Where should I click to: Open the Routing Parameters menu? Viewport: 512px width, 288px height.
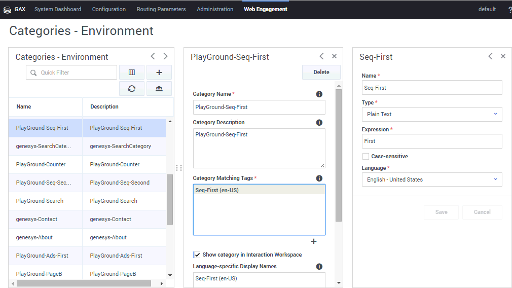click(161, 9)
